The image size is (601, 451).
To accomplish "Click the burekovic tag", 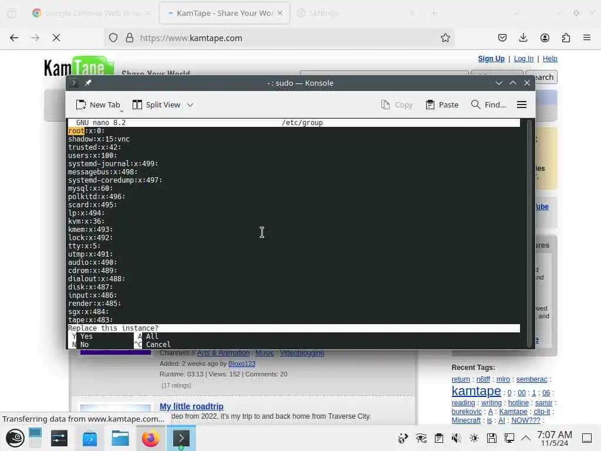I will [467, 412].
